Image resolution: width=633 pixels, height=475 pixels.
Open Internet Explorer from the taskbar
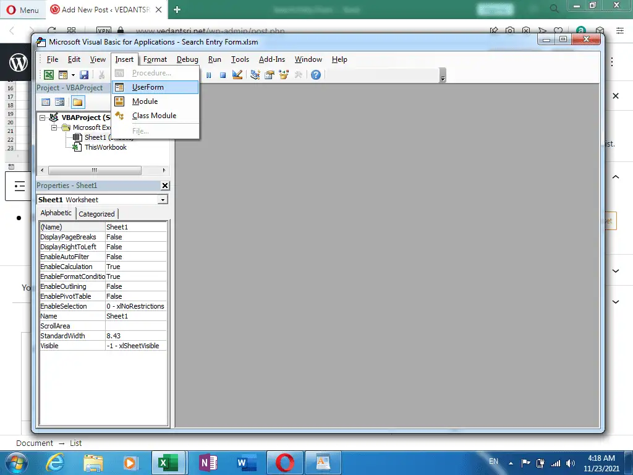(55, 463)
